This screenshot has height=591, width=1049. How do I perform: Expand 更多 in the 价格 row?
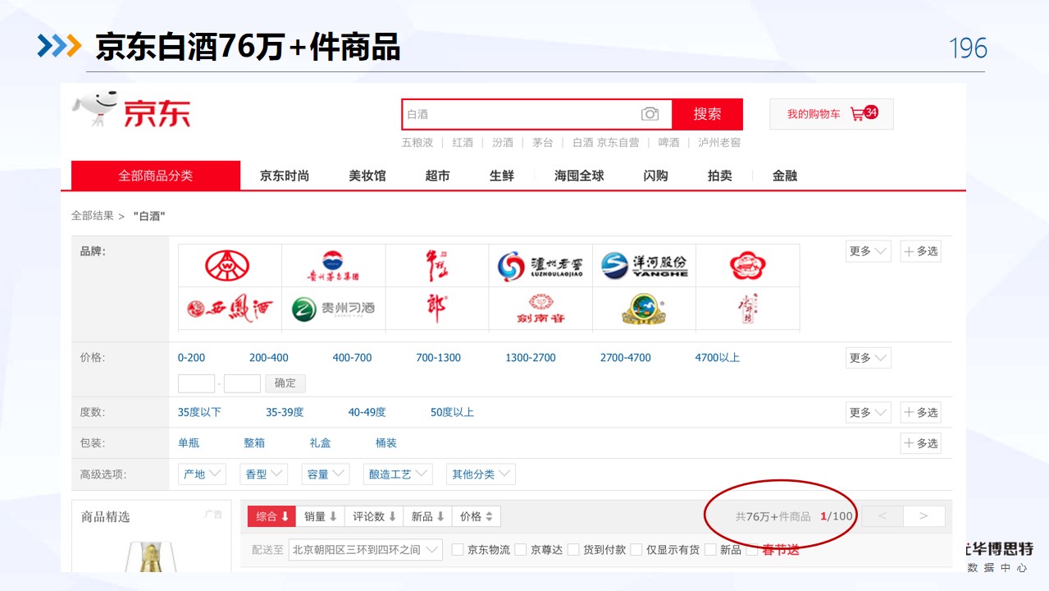(869, 358)
